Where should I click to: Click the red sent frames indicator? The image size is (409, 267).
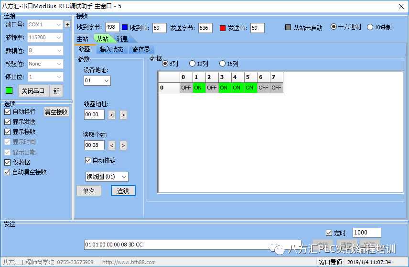(x=222, y=28)
